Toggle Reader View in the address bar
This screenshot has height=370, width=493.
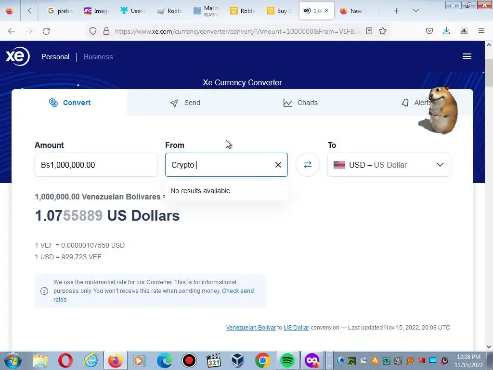coord(369,31)
